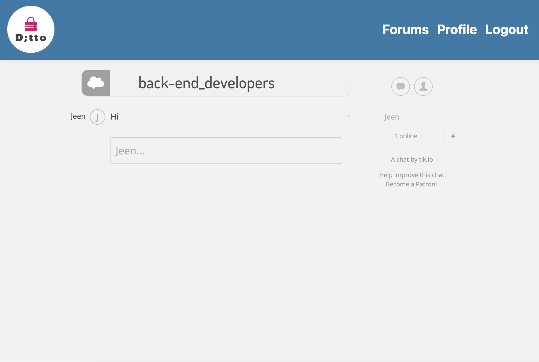
Task: Click the pink padlock icon in logo
Action: point(31,24)
